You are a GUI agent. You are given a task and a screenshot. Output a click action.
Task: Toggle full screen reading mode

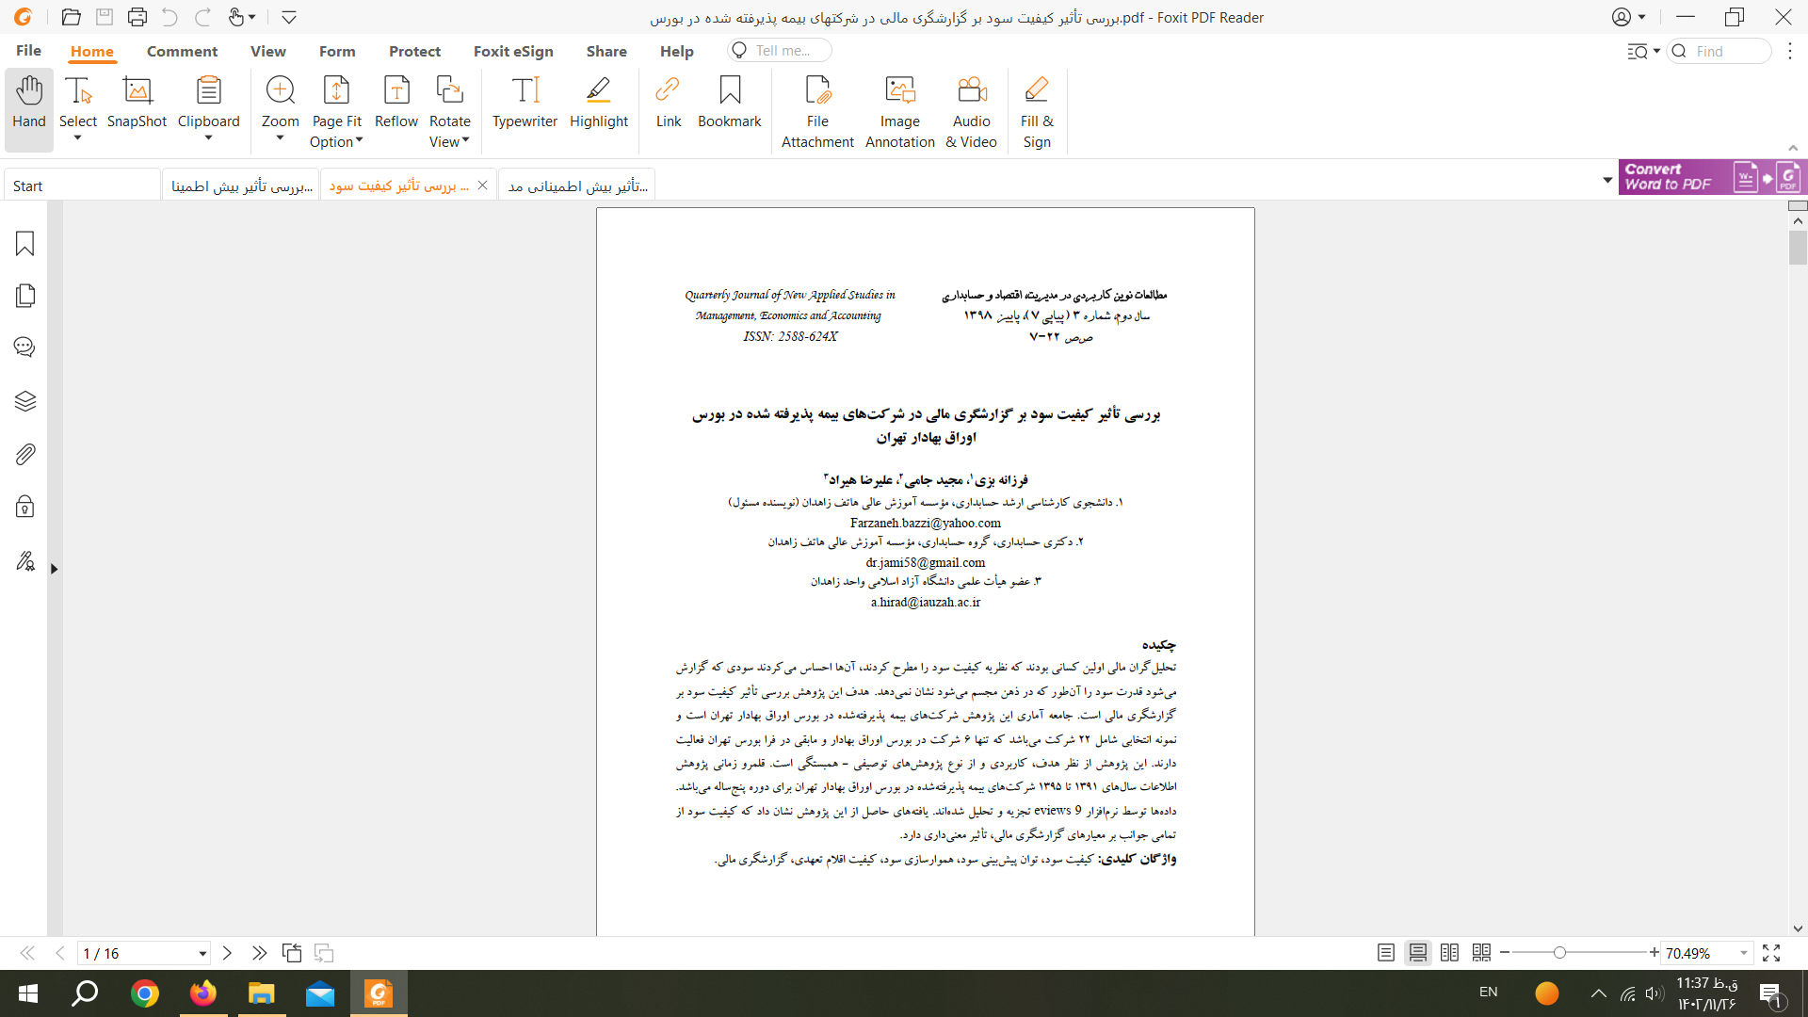coord(1771,953)
